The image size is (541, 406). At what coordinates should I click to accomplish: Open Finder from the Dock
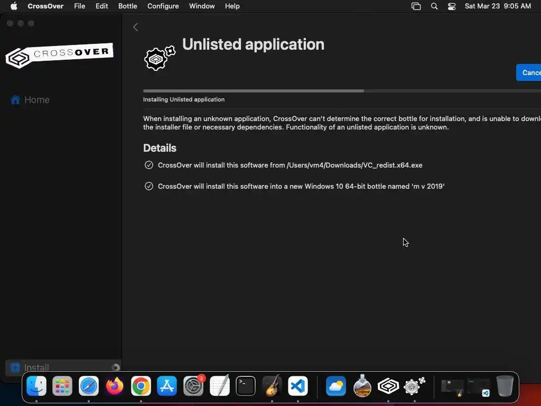click(36, 386)
